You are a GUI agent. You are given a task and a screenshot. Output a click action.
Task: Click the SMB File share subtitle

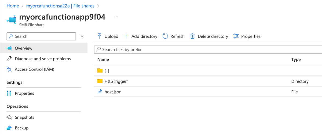[x=32, y=25]
